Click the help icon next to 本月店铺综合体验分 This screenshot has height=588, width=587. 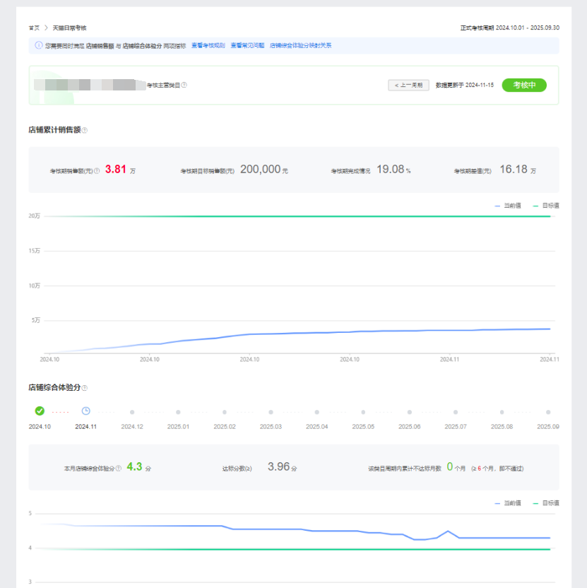(119, 468)
